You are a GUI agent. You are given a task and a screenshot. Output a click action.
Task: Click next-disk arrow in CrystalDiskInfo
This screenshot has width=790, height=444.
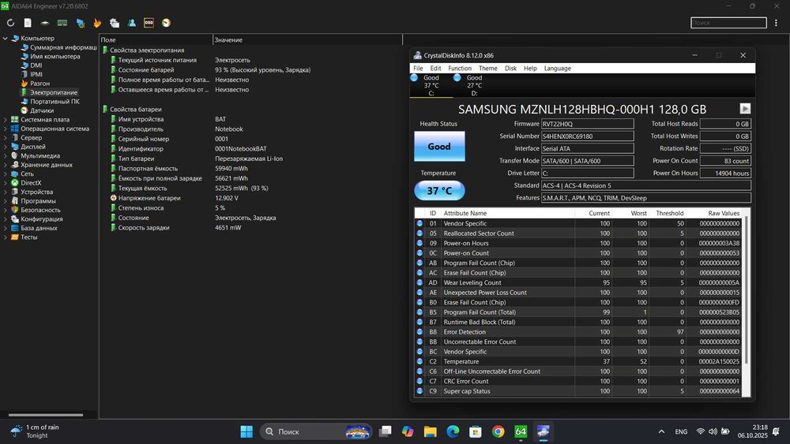[745, 109]
